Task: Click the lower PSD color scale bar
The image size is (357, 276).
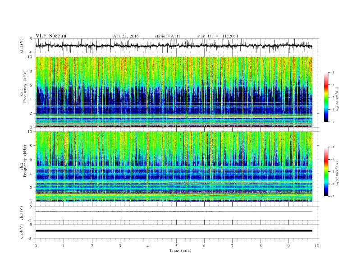Action: tap(326, 172)
